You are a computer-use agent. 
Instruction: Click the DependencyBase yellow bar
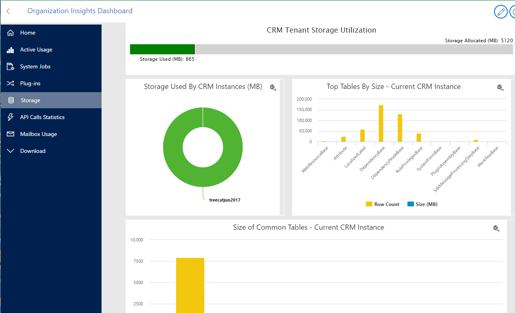click(381, 124)
